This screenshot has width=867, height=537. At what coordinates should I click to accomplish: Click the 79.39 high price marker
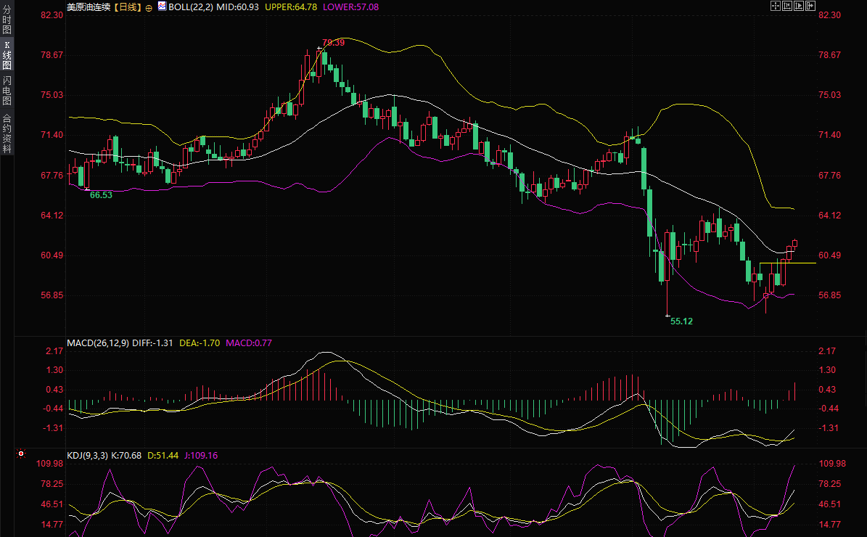(x=334, y=43)
